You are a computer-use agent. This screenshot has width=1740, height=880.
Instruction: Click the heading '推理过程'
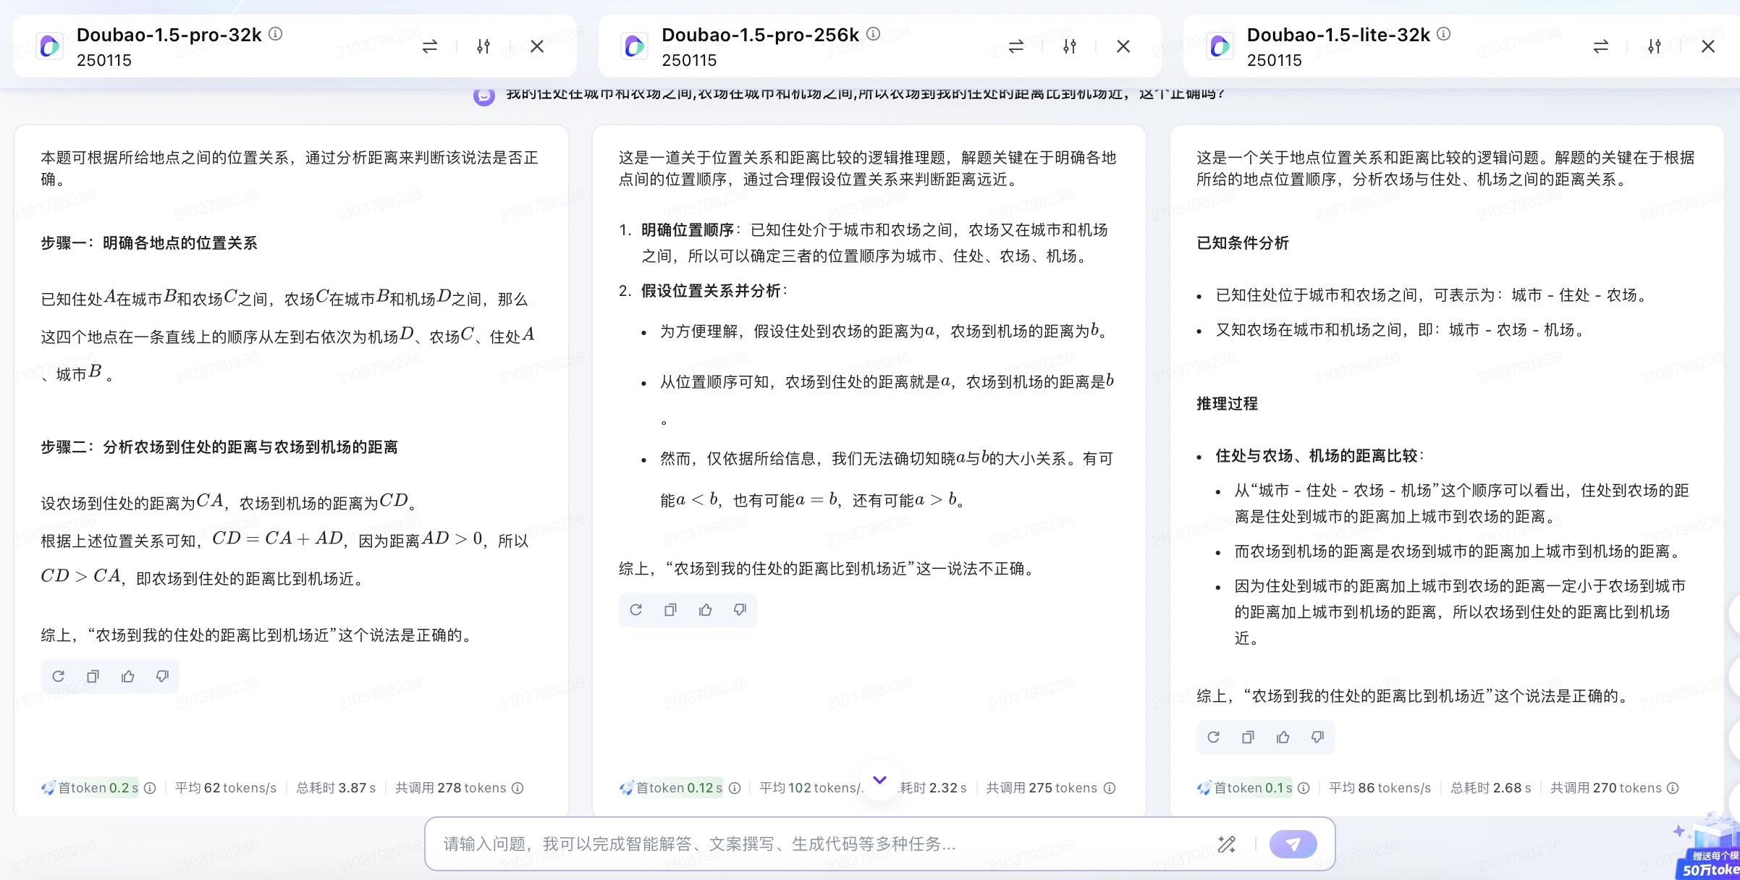point(1228,404)
